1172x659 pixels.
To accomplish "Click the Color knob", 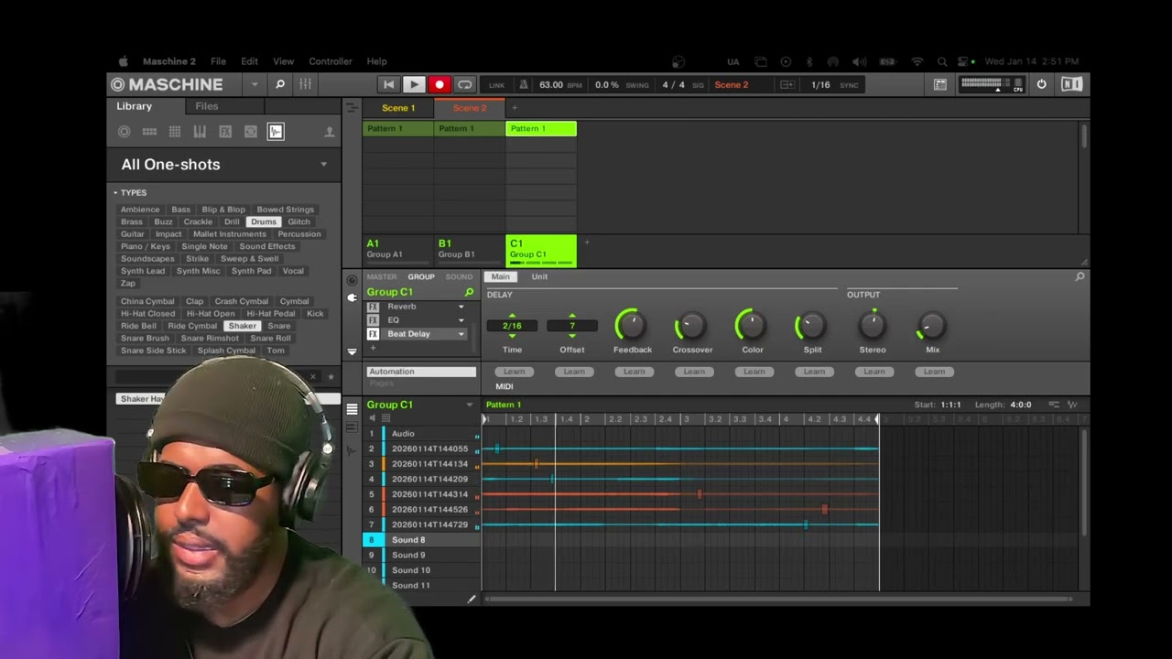I will click(x=752, y=325).
